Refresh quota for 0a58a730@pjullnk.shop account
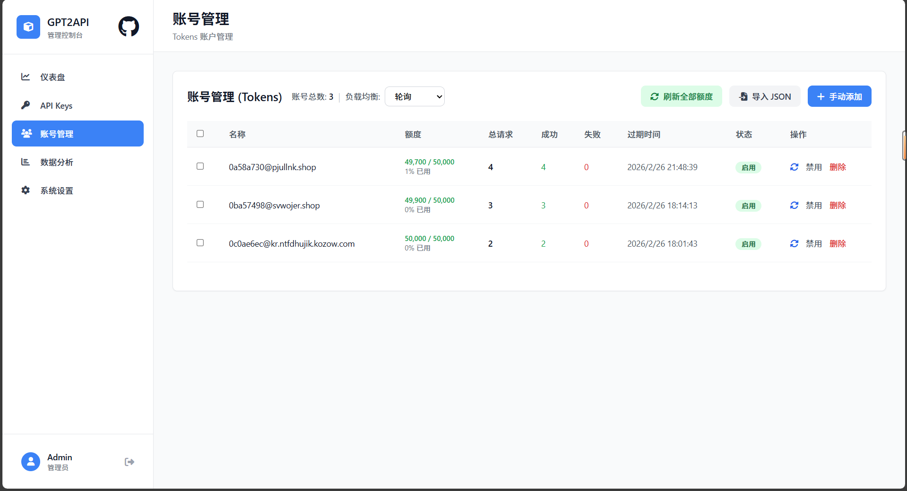 [794, 167]
